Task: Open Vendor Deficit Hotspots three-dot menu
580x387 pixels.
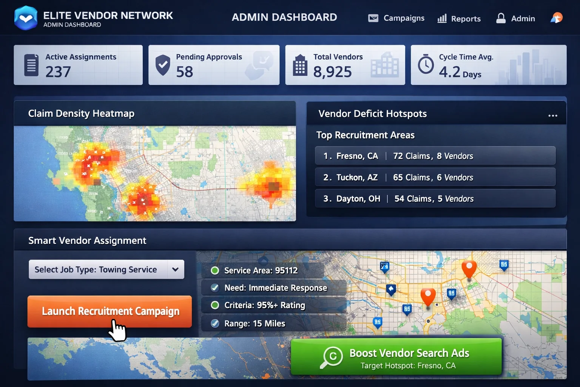Action: point(553,116)
